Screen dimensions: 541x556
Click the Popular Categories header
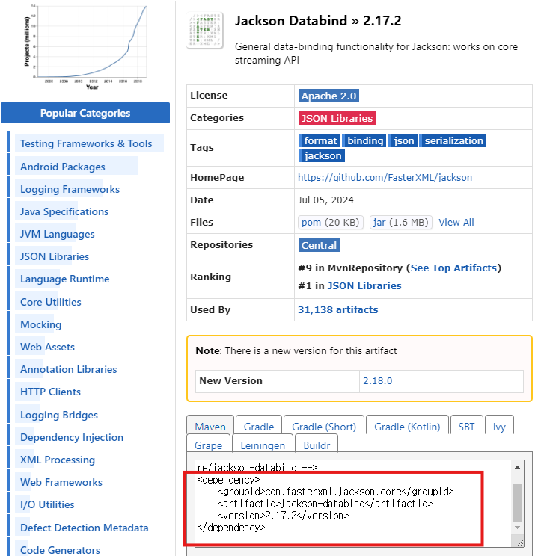click(x=85, y=113)
